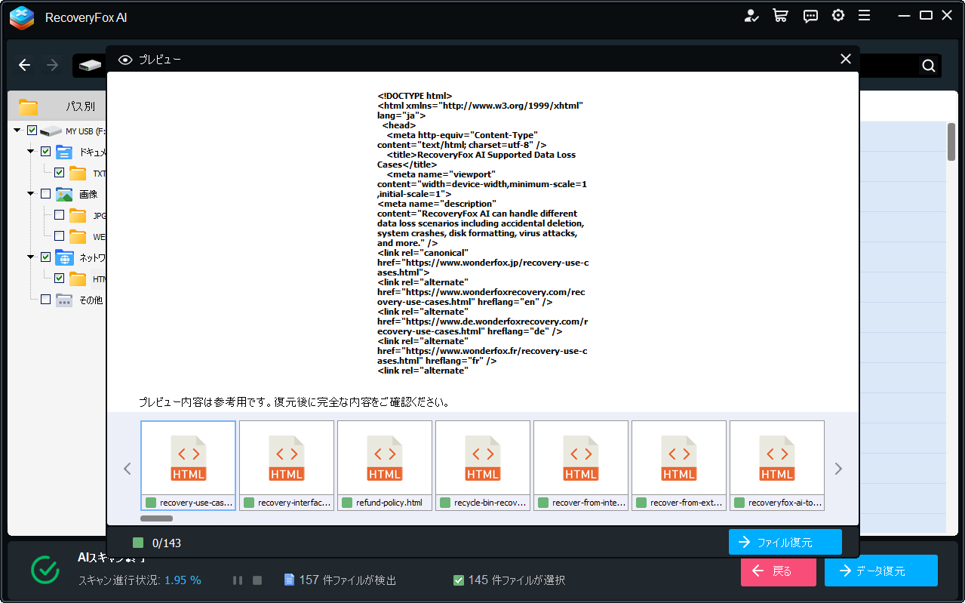Toggle the 145 件ファイルが選択 checkbox
This screenshot has height=603, width=965.
(458, 580)
